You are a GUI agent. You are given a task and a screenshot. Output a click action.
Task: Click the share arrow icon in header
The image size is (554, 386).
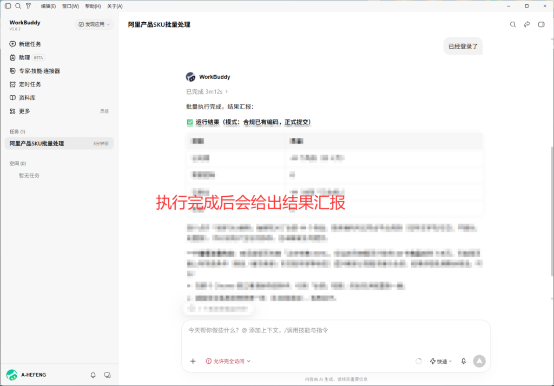click(527, 24)
